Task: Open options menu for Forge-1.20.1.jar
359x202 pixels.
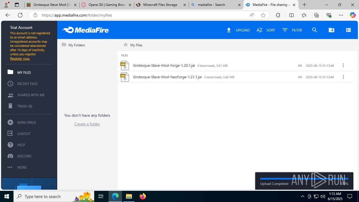Action: pyautogui.click(x=343, y=65)
